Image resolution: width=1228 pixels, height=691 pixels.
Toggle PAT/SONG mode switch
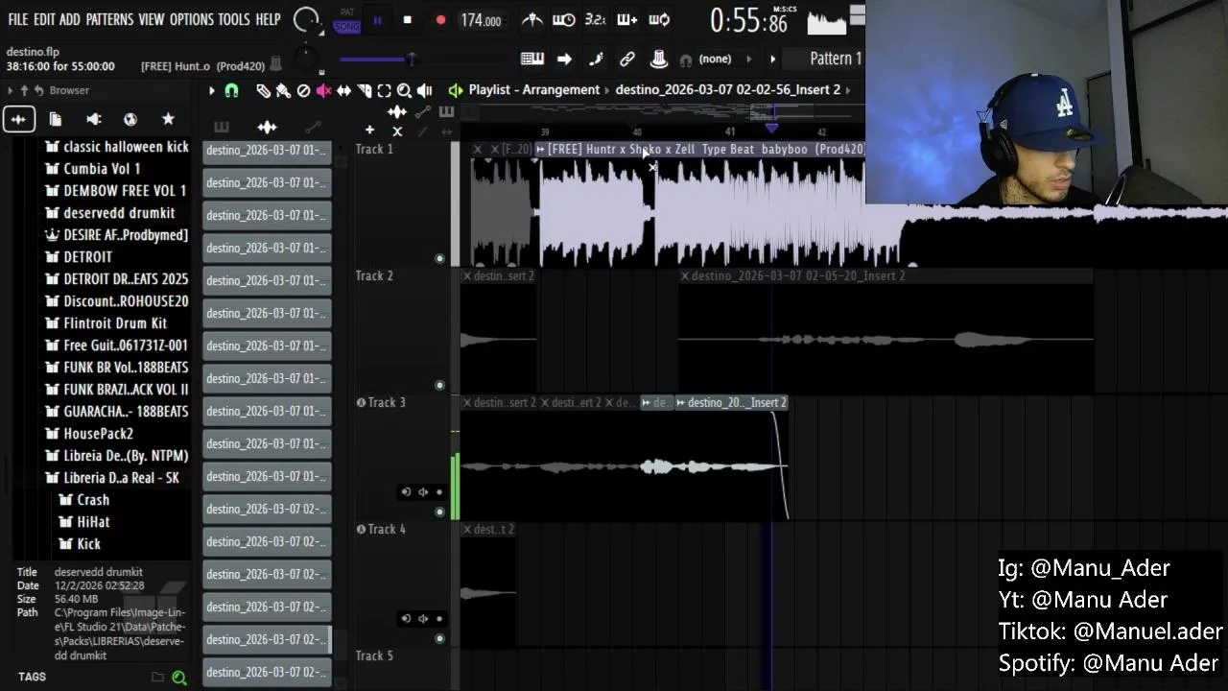pos(347,20)
